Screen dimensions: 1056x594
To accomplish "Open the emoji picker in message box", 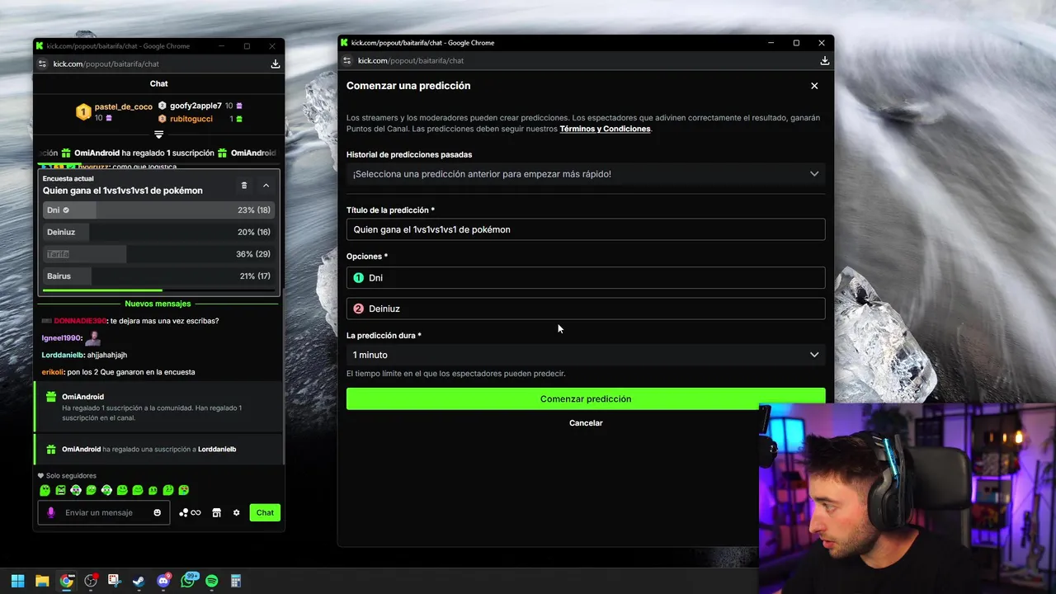I will coord(157,512).
